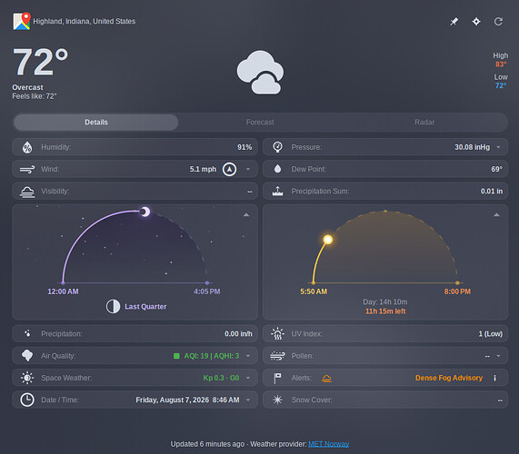Image resolution: width=519 pixels, height=454 pixels.
Task: Expand the Wind details dropdown arrow
Action: [248, 169]
